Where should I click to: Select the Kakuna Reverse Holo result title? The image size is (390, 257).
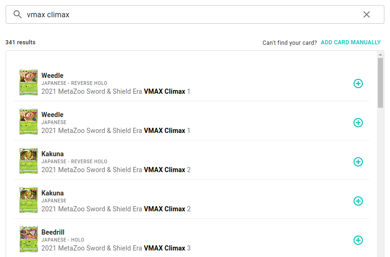click(x=52, y=154)
